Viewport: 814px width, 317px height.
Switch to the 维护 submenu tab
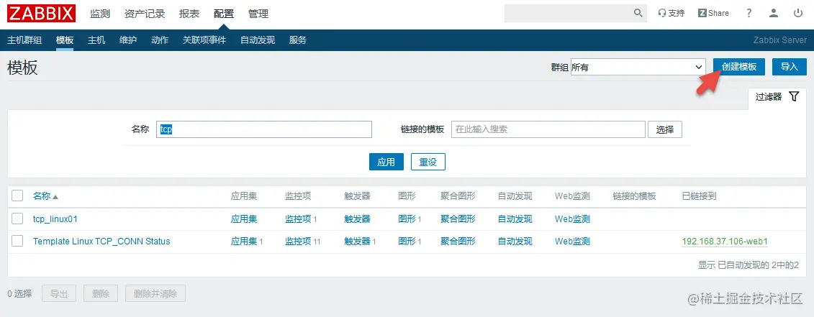click(x=128, y=40)
